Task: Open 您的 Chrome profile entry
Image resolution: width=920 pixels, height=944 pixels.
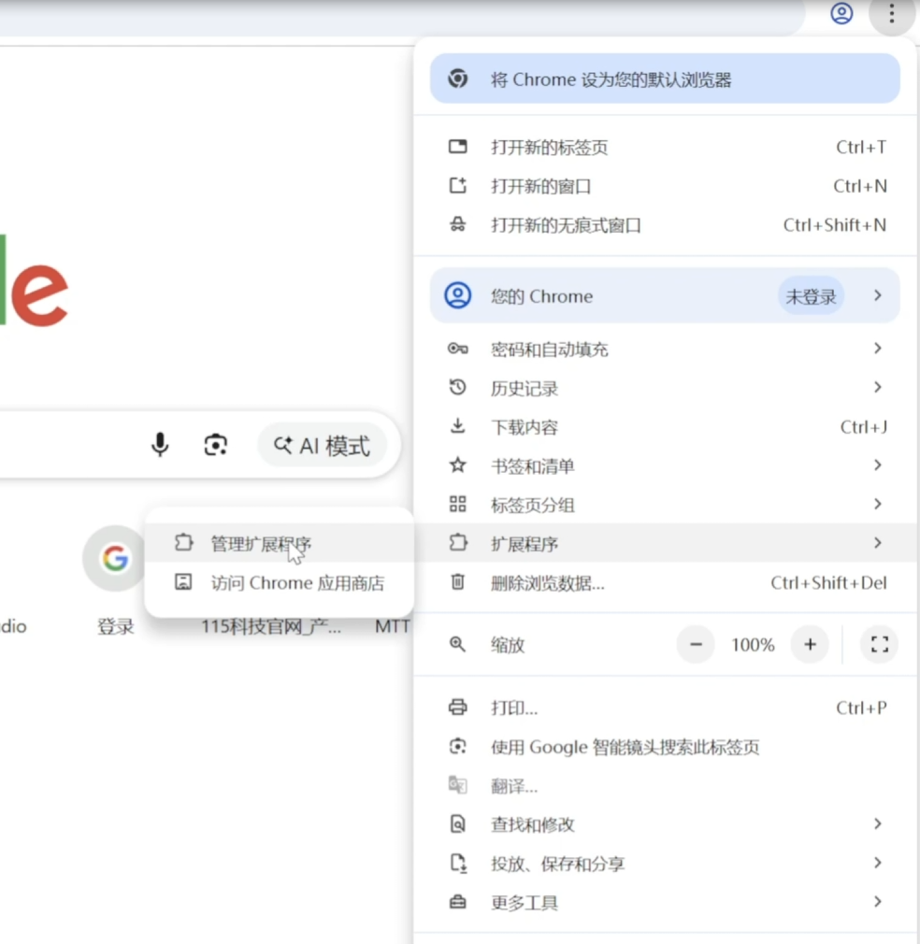Action: (x=665, y=295)
